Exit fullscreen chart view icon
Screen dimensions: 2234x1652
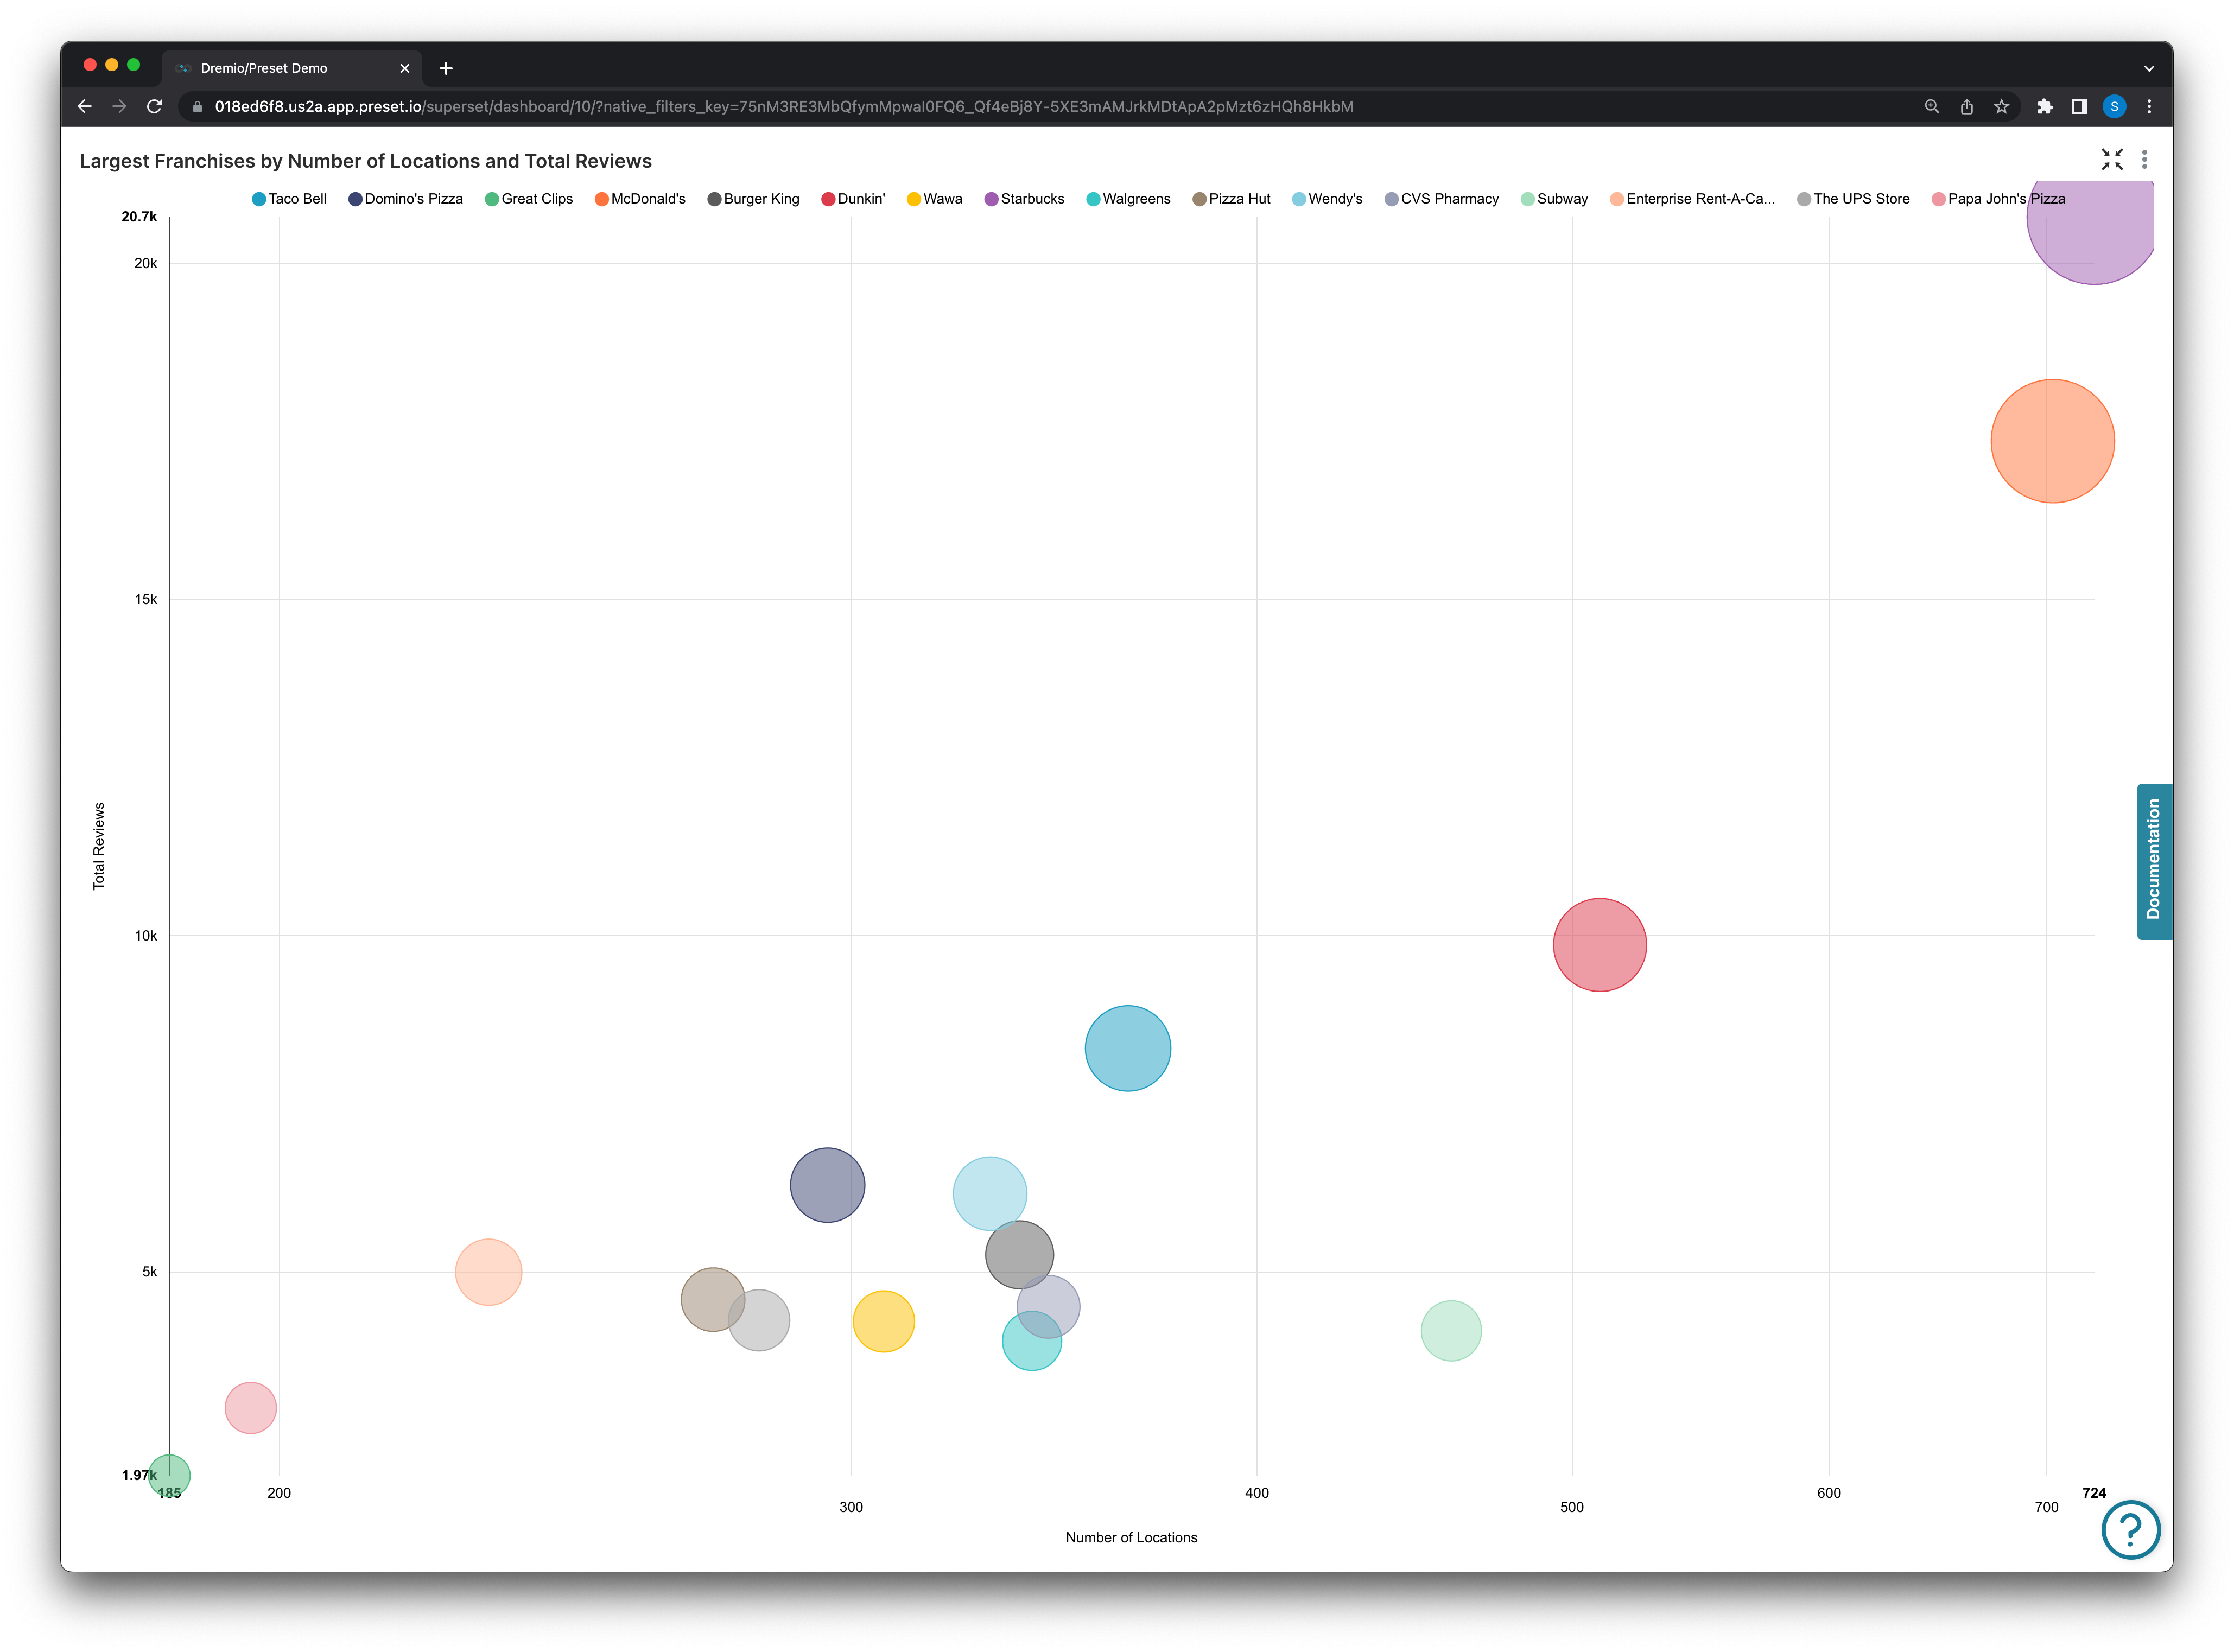coord(2112,160)
